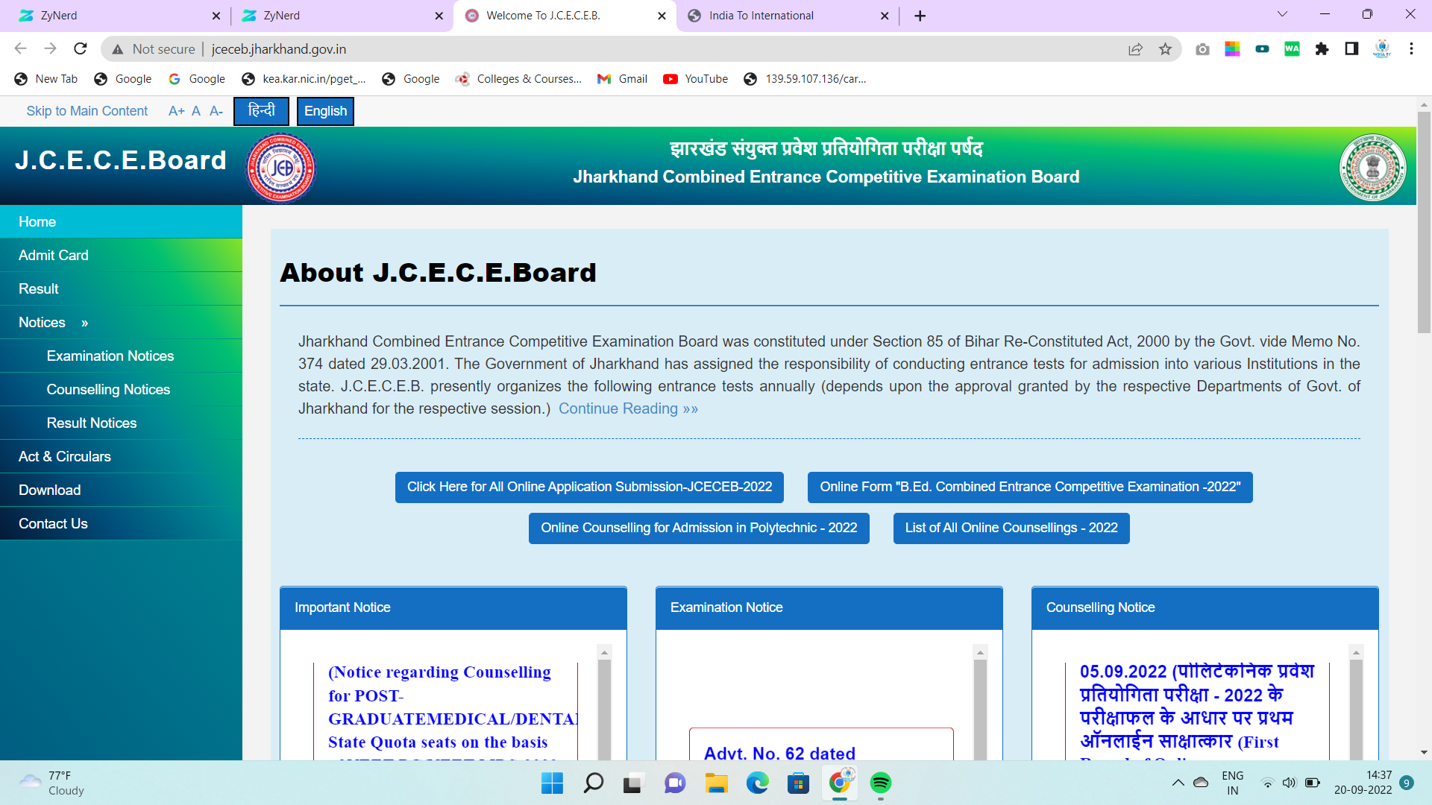Open a new browser tab with plus
Viewport: 1432px width, 805px height.
[x=920, y=16]
